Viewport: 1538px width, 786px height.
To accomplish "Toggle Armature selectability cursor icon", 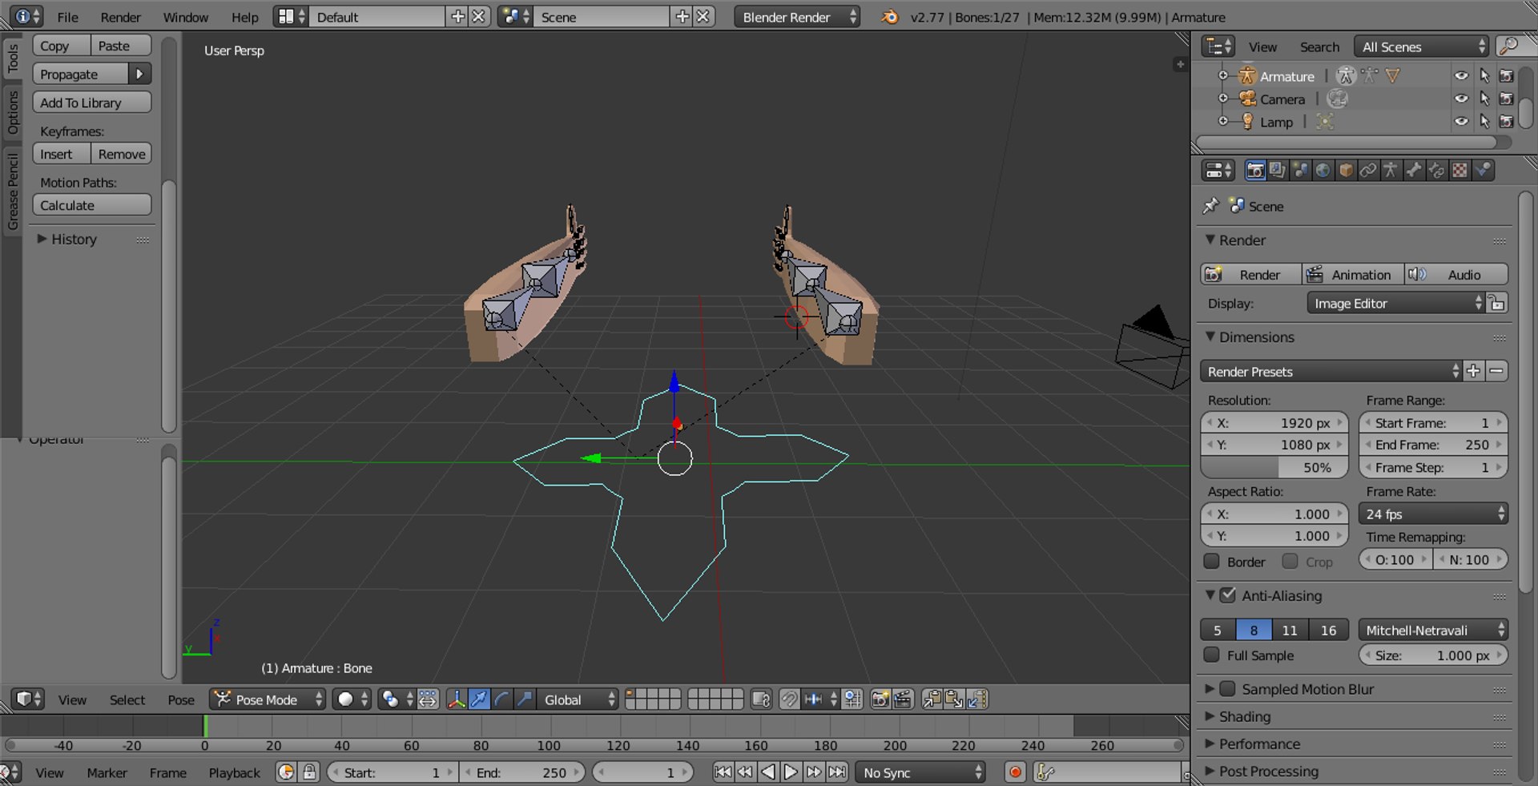I will pos(1484,76).
